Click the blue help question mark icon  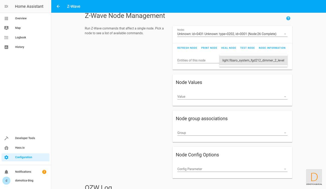tap(288, 18)
